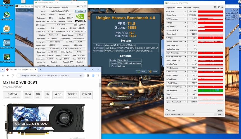The width and height of the screenshot is (241, 139).
Task: Switch to Advanced tab in left GPU-Z window
Action: pos(57,7)
